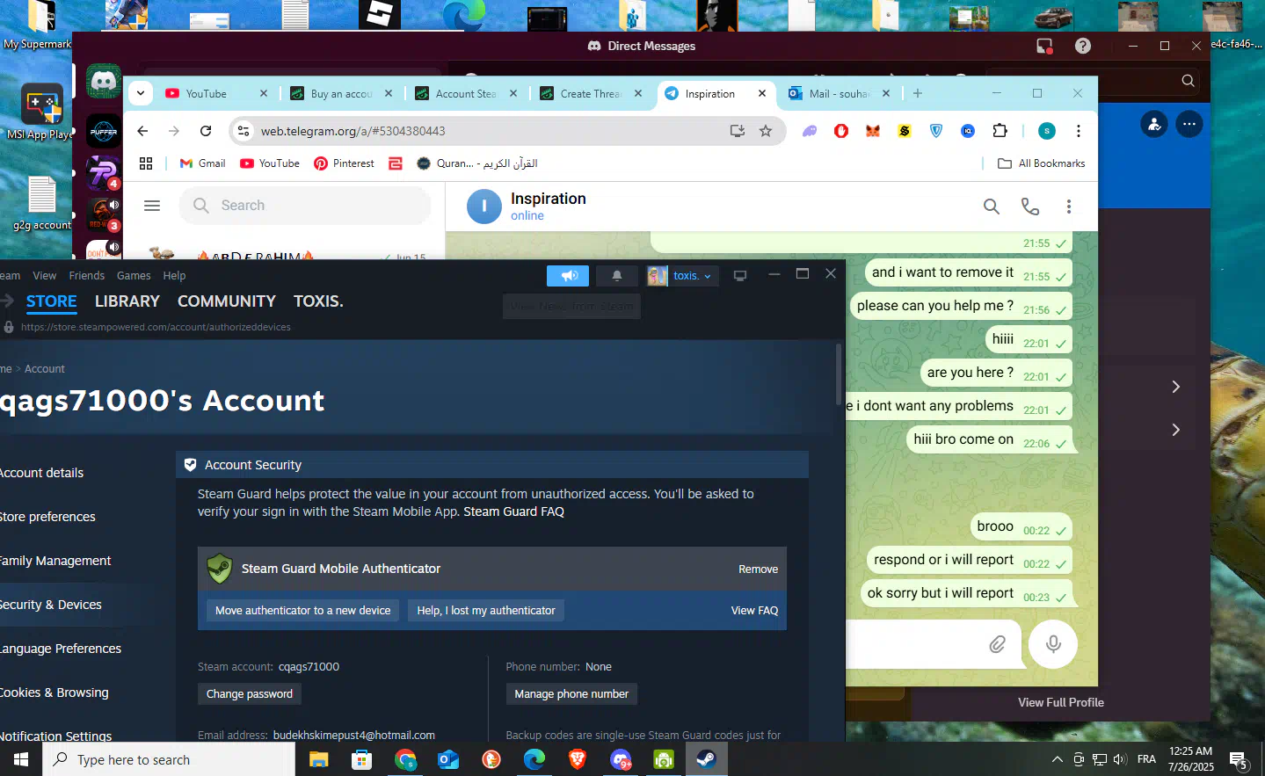Screen dimensions: 1265x776
Task: Click the browser back arrow
Action: coord(142,131)
